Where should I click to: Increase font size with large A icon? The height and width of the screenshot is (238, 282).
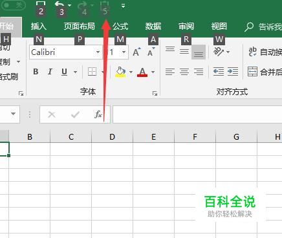[x=136, y=52]
